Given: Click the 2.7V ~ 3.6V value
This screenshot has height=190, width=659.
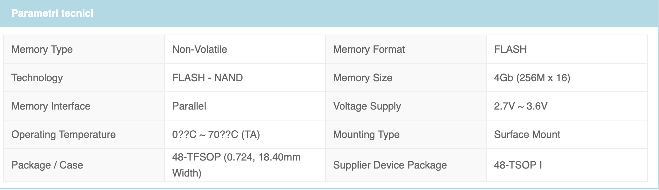Looking at the screenshot, I should point(521,106).
